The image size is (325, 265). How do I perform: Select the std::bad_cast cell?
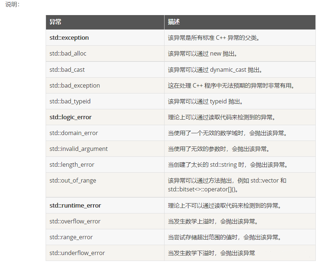105,70
